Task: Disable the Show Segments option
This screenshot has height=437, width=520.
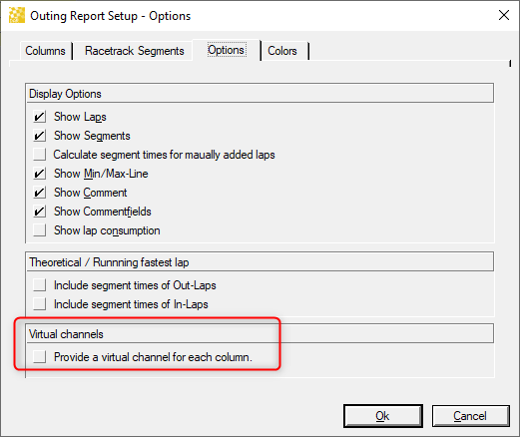Action: [40, 136]
